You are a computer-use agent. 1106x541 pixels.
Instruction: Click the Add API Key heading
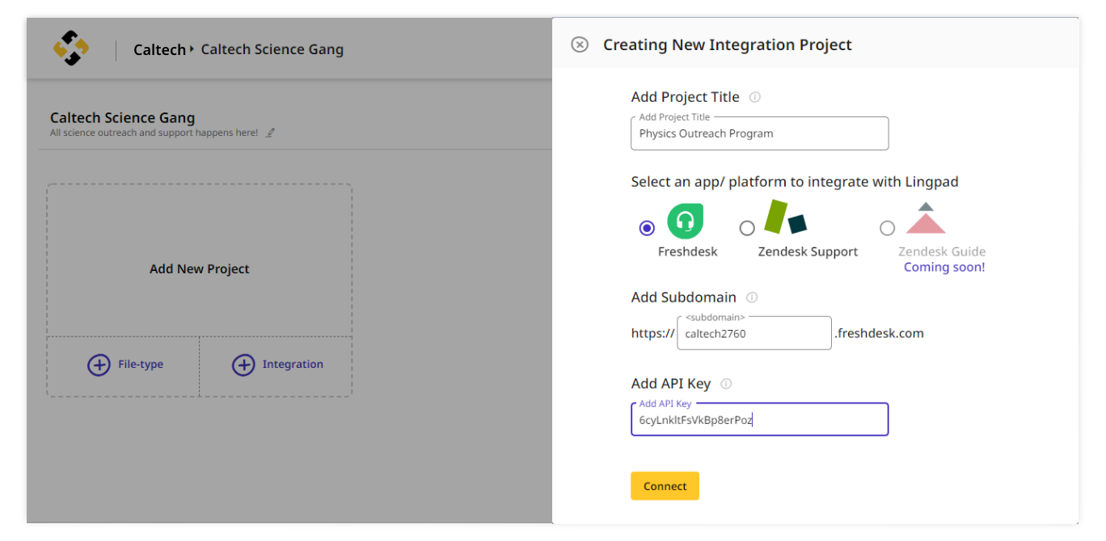point(671,384)
